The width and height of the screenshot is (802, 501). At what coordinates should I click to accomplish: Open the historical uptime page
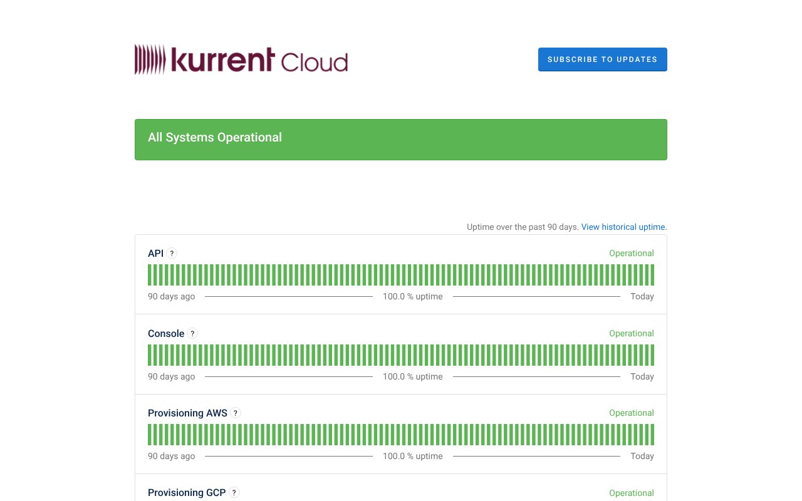[623, 227]
